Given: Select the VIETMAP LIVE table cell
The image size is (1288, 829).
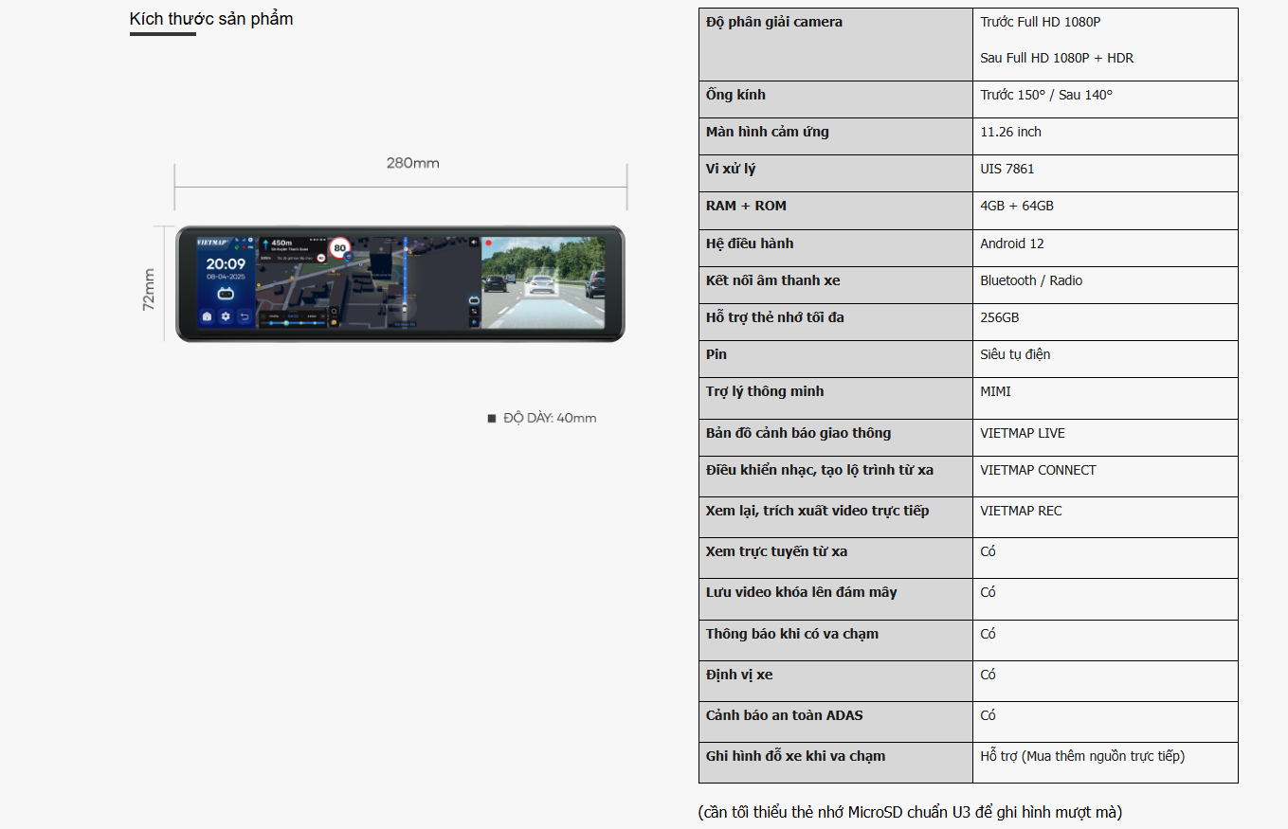Looking at the screenshot, I should [x=1023, y=433].
